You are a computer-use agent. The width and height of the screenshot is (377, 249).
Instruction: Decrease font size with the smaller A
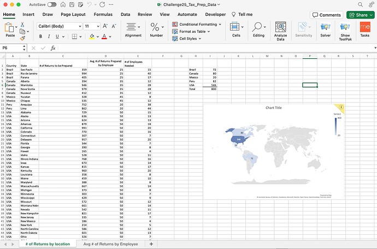[114, 26]
